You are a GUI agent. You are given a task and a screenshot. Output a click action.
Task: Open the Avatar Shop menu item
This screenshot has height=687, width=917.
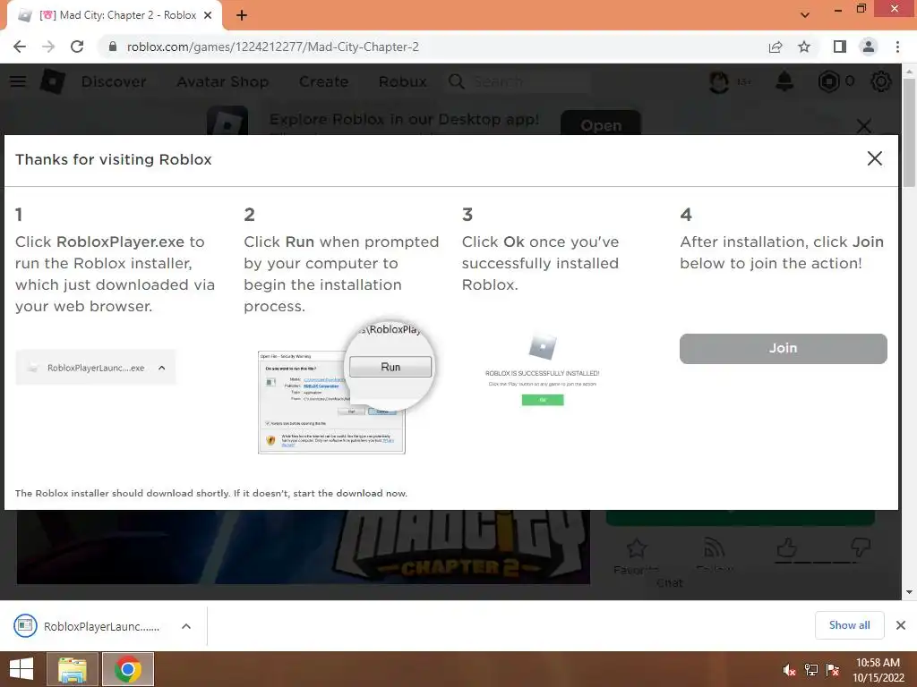(223, 81)
